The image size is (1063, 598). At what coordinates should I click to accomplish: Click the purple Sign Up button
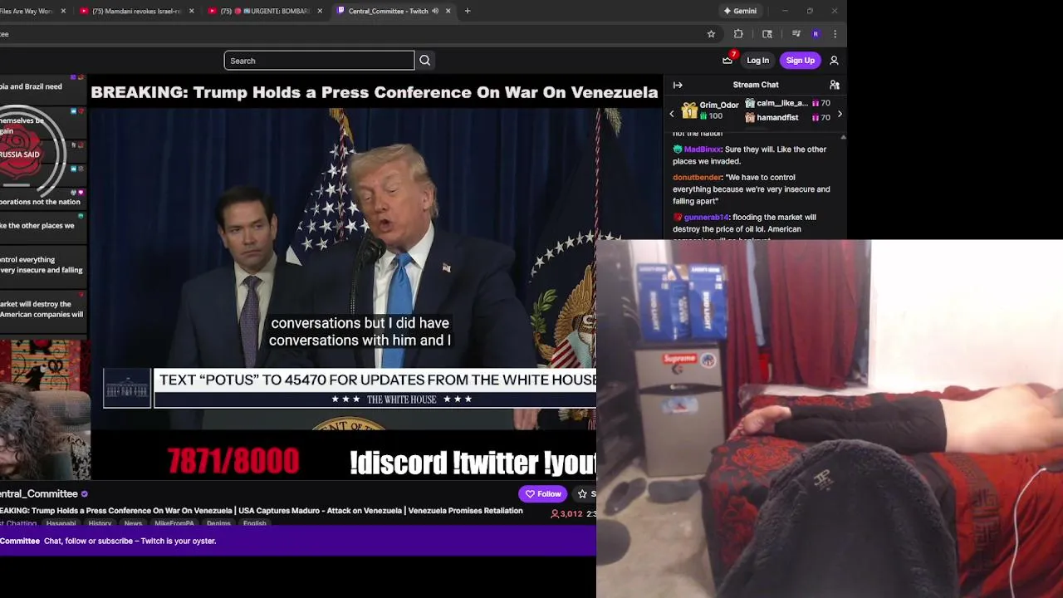coord(800,61)
